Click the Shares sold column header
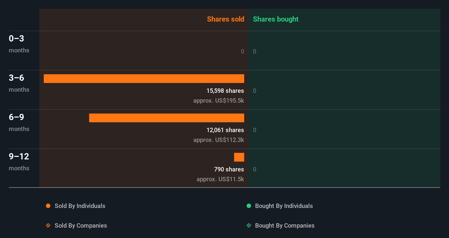 pos(225,19)
